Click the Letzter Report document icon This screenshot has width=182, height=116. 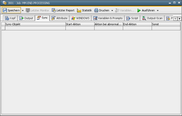pyautogui.click(x=54, y=10)
